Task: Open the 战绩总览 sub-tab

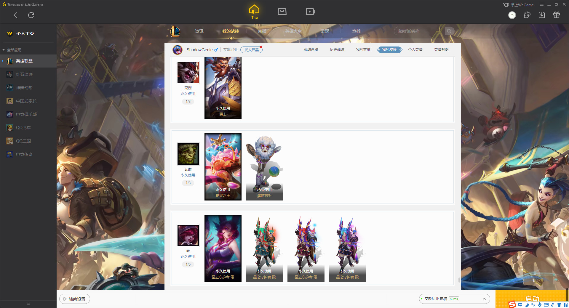Action: click(x=311, y=50)
